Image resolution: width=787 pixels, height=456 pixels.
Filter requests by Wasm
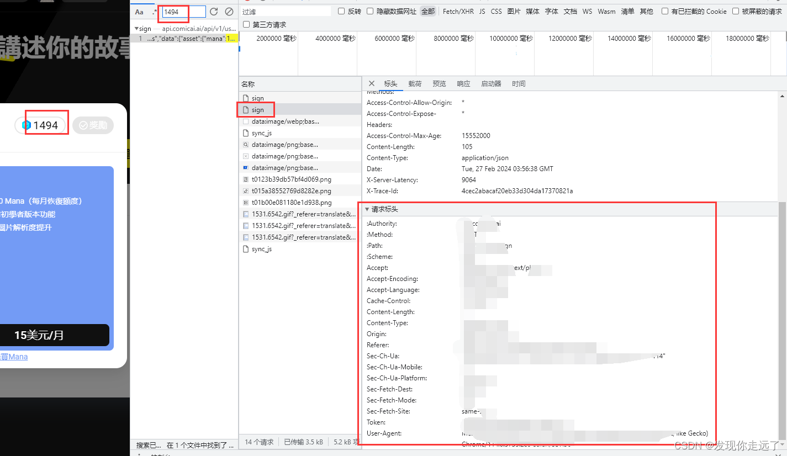coord(606,11)
